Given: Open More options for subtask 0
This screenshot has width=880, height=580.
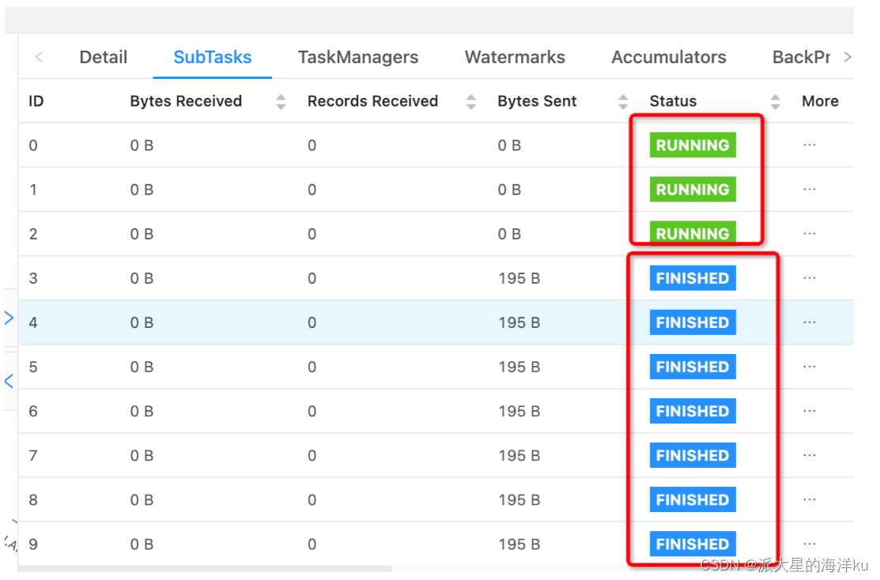Looking at the screenshot, I should (x=809, y=145).
